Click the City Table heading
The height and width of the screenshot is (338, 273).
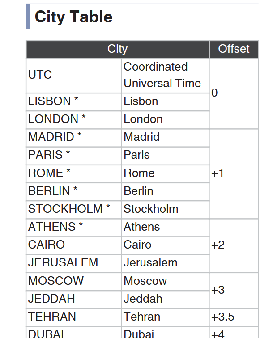tap(73, 17)
